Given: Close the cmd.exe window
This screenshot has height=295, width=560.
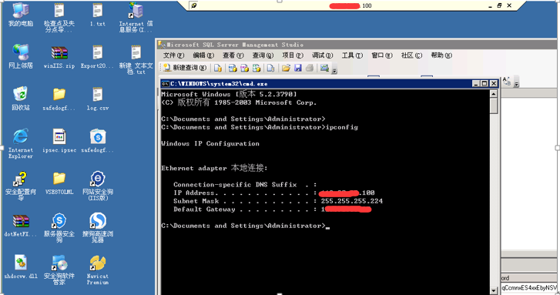Looking at the screenshot, I should point(494,84).
